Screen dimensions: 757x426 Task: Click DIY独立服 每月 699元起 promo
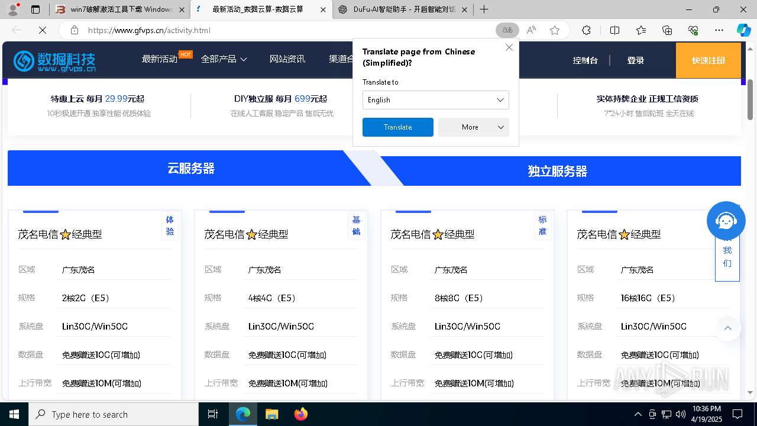click(x=280, y=99)
